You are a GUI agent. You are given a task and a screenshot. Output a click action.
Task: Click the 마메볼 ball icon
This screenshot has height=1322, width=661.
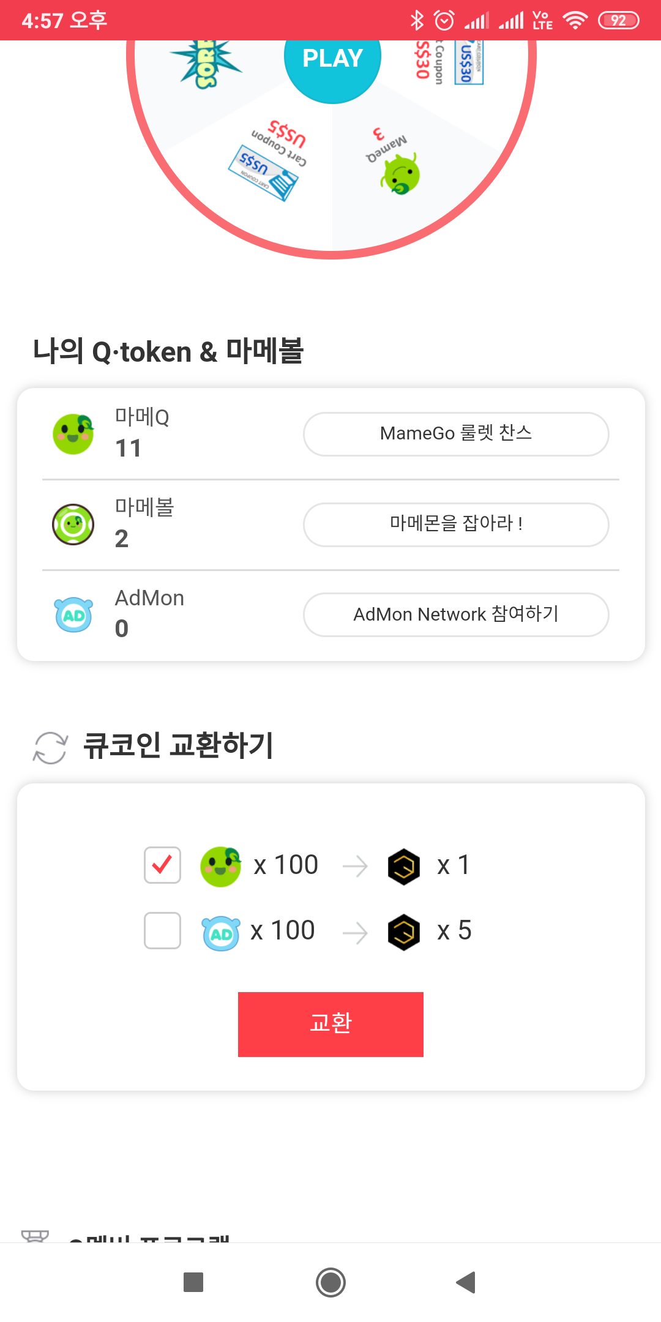(73, 525)
